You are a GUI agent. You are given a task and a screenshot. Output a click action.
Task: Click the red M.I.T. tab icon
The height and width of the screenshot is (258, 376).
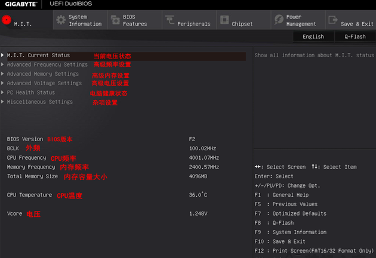[7, 20]
